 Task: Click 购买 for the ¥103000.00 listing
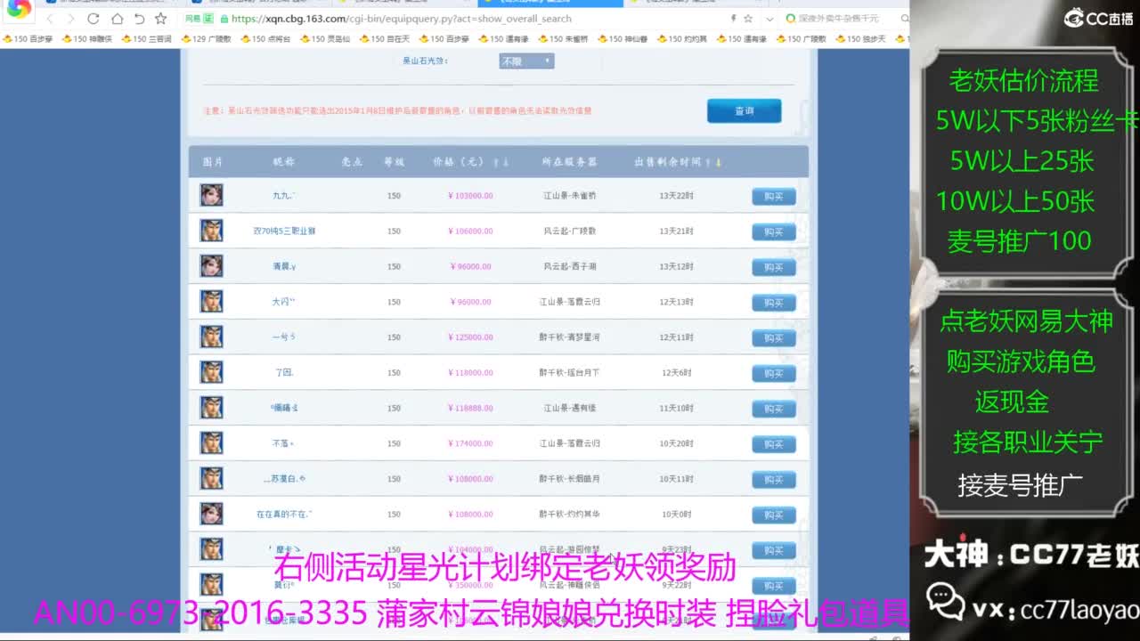(773, 196)
